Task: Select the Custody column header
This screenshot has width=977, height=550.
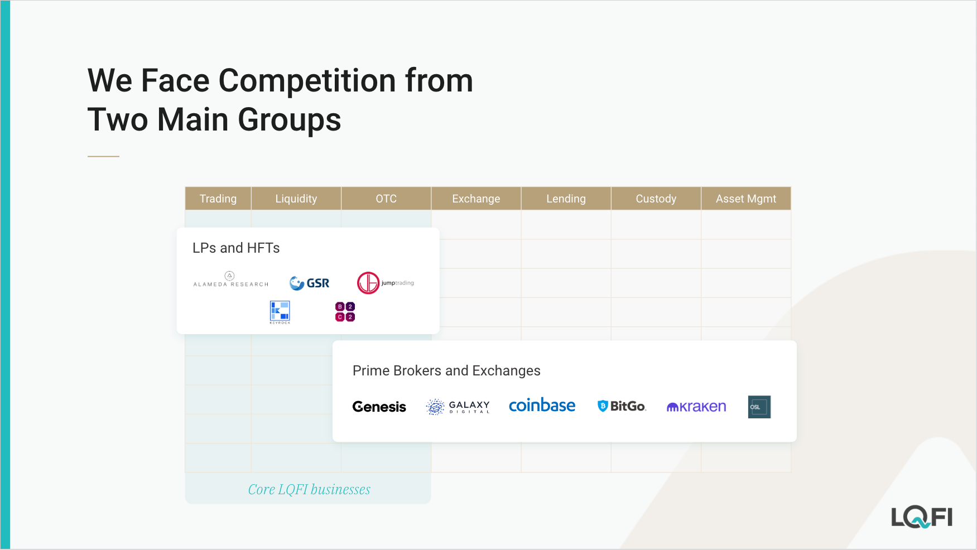Action: pyautogui.click(x=656, y=199)
